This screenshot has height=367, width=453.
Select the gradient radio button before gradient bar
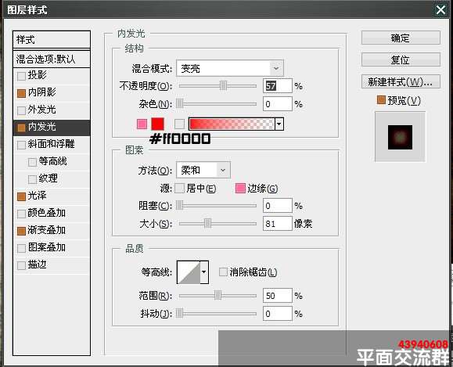tap(179, 124)
